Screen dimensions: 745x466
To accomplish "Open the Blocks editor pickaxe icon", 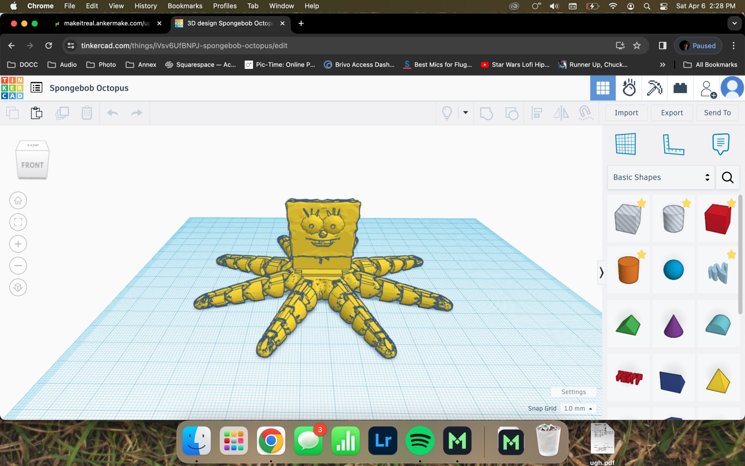I will tap(654, 88).
